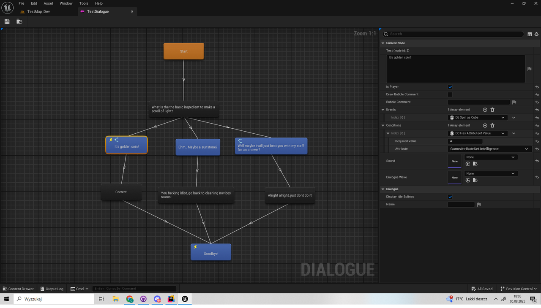541x308 pixels.
Task: Browse to asset in Content Browser
Action: 19,21
